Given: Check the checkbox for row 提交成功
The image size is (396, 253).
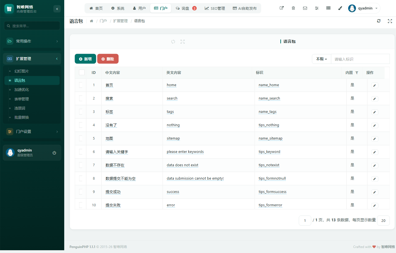Looking at the screenshot, I should pos(81,192).
